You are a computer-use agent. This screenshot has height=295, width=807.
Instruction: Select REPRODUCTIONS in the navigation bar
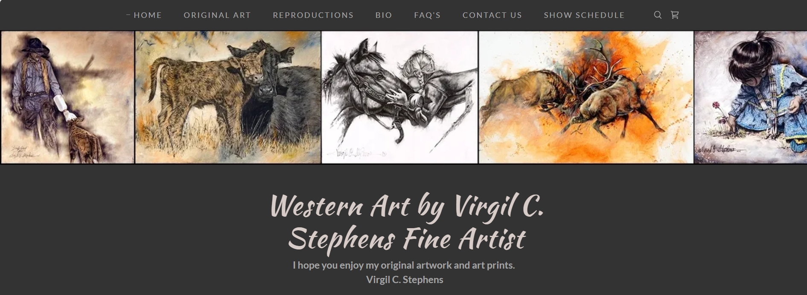pyautogui.click(x=313, y=15)
